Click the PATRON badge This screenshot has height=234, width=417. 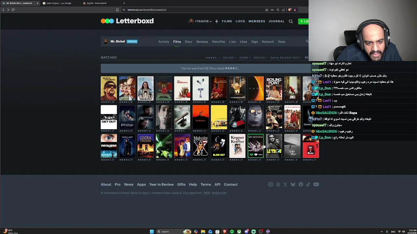click(x=132, y=42)
